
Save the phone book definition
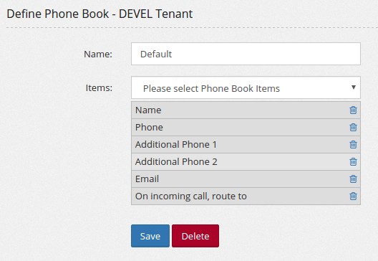(150, 236)
